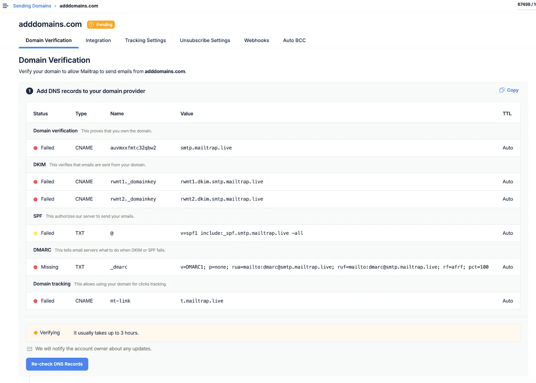Select the Domain Verification tab
Viewport: 536px width, 383px height.
tap(49, 40)
